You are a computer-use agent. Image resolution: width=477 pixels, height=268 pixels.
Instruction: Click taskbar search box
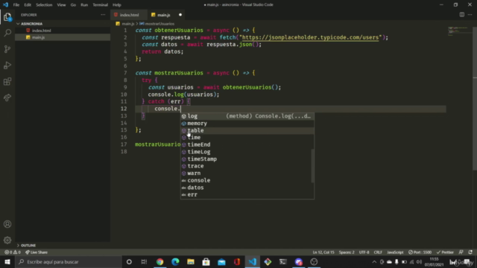pos(68,261)
